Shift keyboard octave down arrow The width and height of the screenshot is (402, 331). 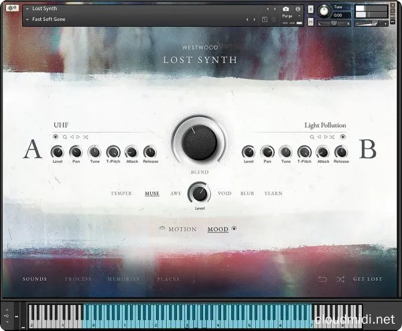(7, 322)
